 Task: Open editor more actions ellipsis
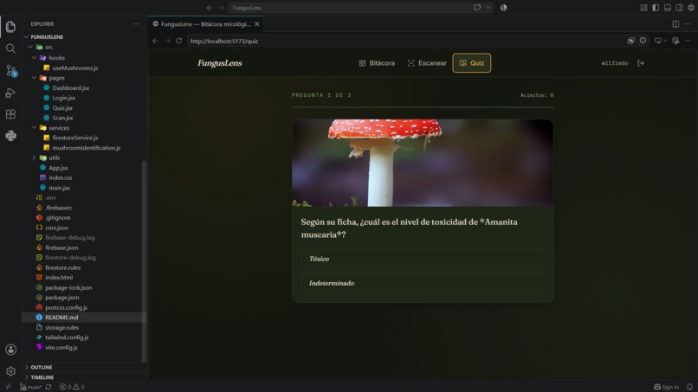click(688, 24)
